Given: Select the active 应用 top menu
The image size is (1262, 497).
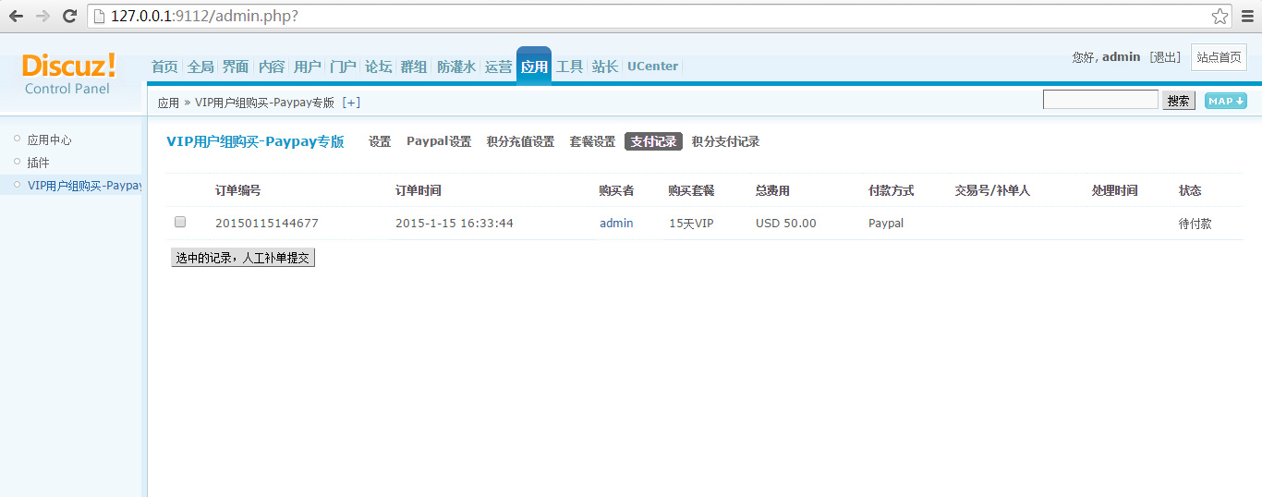Looking at the screenshot, I should coord(534,66).
